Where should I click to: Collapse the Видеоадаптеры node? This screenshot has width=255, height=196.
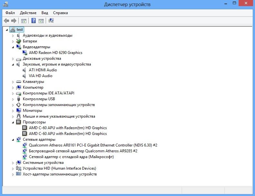tap(13, 47)
